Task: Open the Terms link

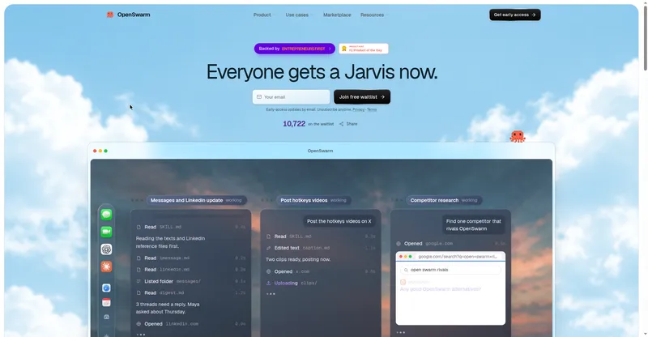Action: point(372,109)
